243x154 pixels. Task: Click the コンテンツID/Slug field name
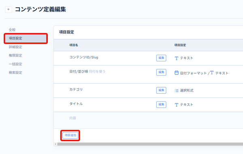tap(84, 57)
